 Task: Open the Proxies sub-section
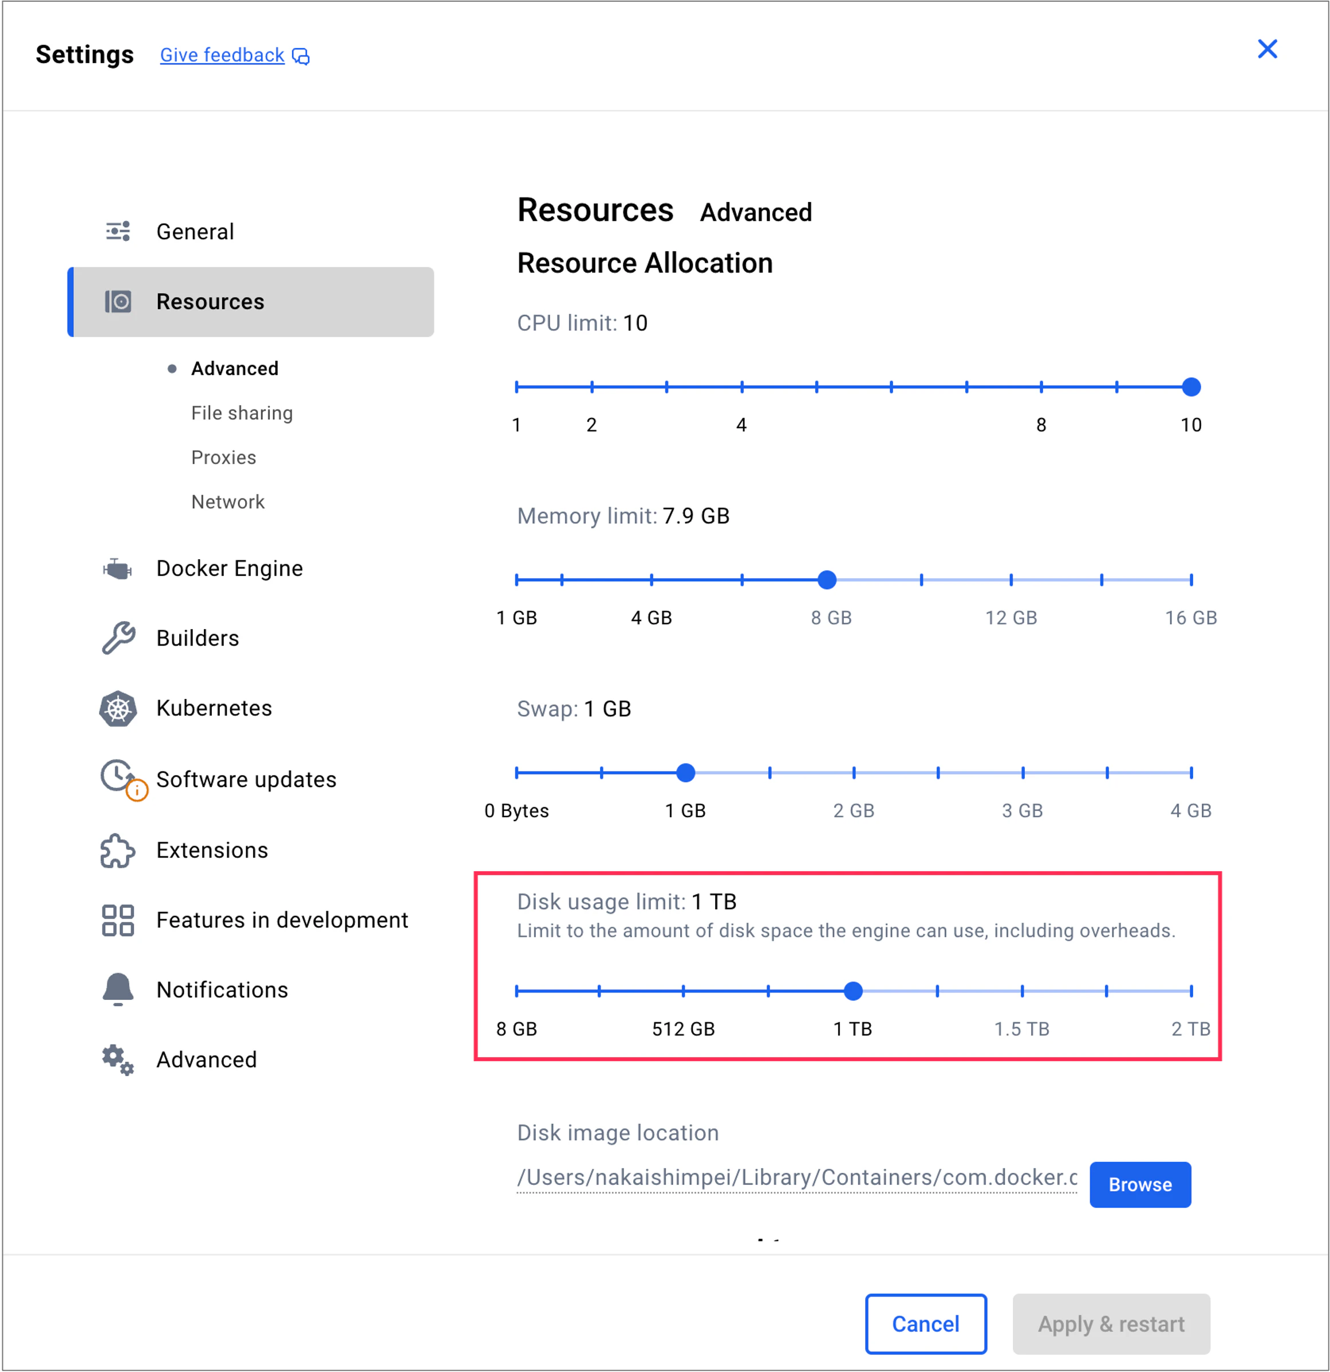click(x=223, y=457)
